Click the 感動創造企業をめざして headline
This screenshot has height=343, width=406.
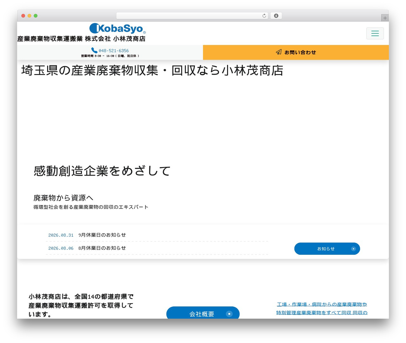pyautogui.click(x=102, y=171)
